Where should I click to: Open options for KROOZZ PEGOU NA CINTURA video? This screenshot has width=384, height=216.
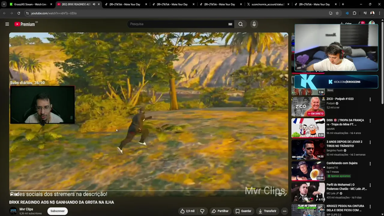coord(370,206)
